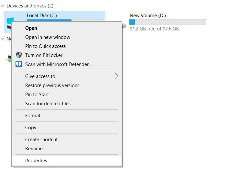The image size is (229, 170).
Task: Choose Create shortcut
Action: pos(67,140)
